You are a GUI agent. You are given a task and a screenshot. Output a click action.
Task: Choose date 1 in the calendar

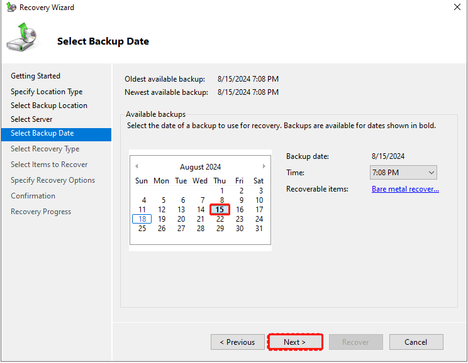222,191
